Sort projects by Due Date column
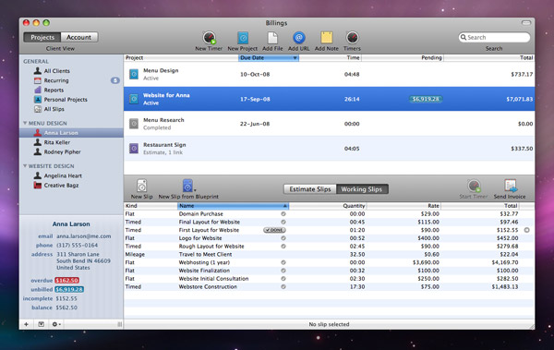Viewport: 554px width, 350px height. 269,58
